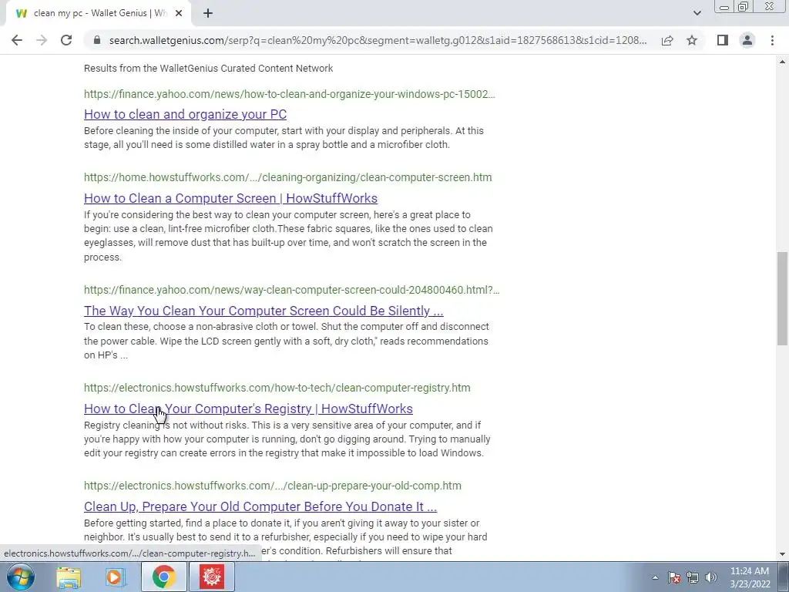The width and height of the screenshot is (789, 592).
Task: Open 'How to Clean a Computer Screen | HowStuffWorks'
Action: [x=230, y=198]
